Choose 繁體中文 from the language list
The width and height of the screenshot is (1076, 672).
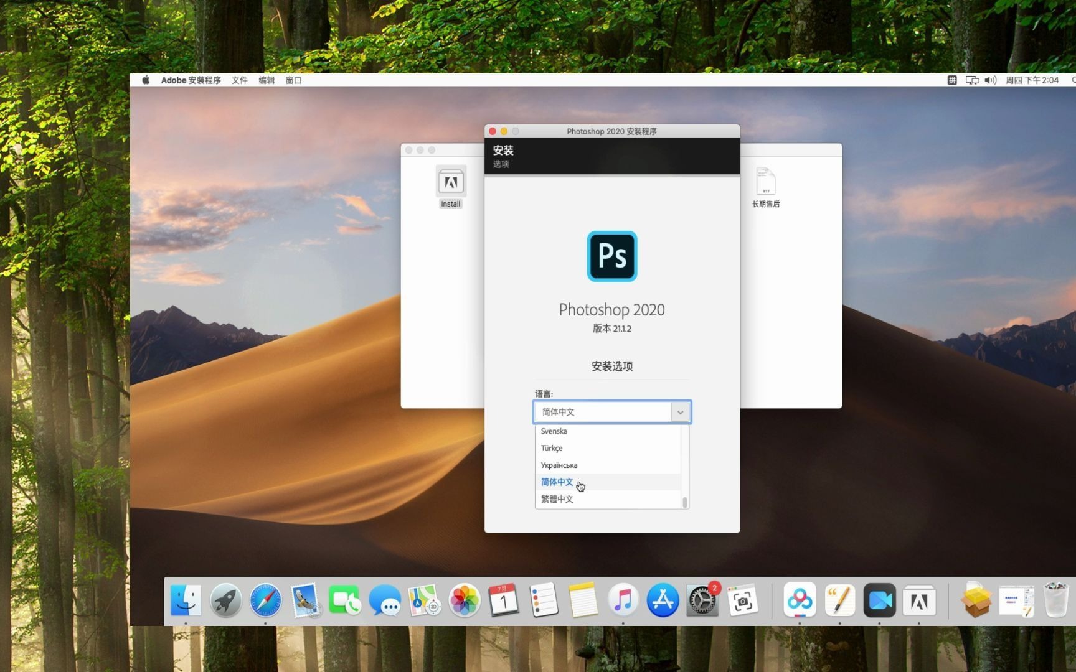[x=608, y=499]
